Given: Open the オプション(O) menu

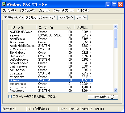Looking at the screenshot, I should (27, 10).
